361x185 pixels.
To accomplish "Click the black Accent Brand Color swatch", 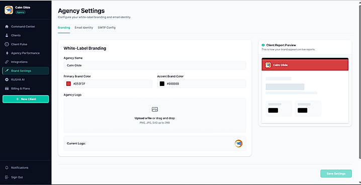I will (162, 84).
